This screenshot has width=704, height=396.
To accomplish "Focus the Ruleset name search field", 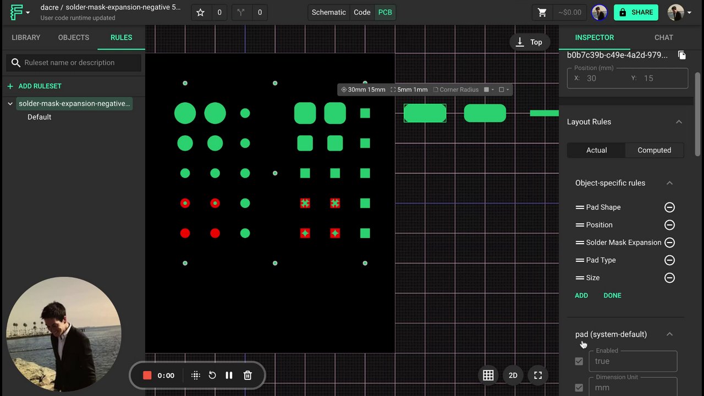I will pos(74,63).
